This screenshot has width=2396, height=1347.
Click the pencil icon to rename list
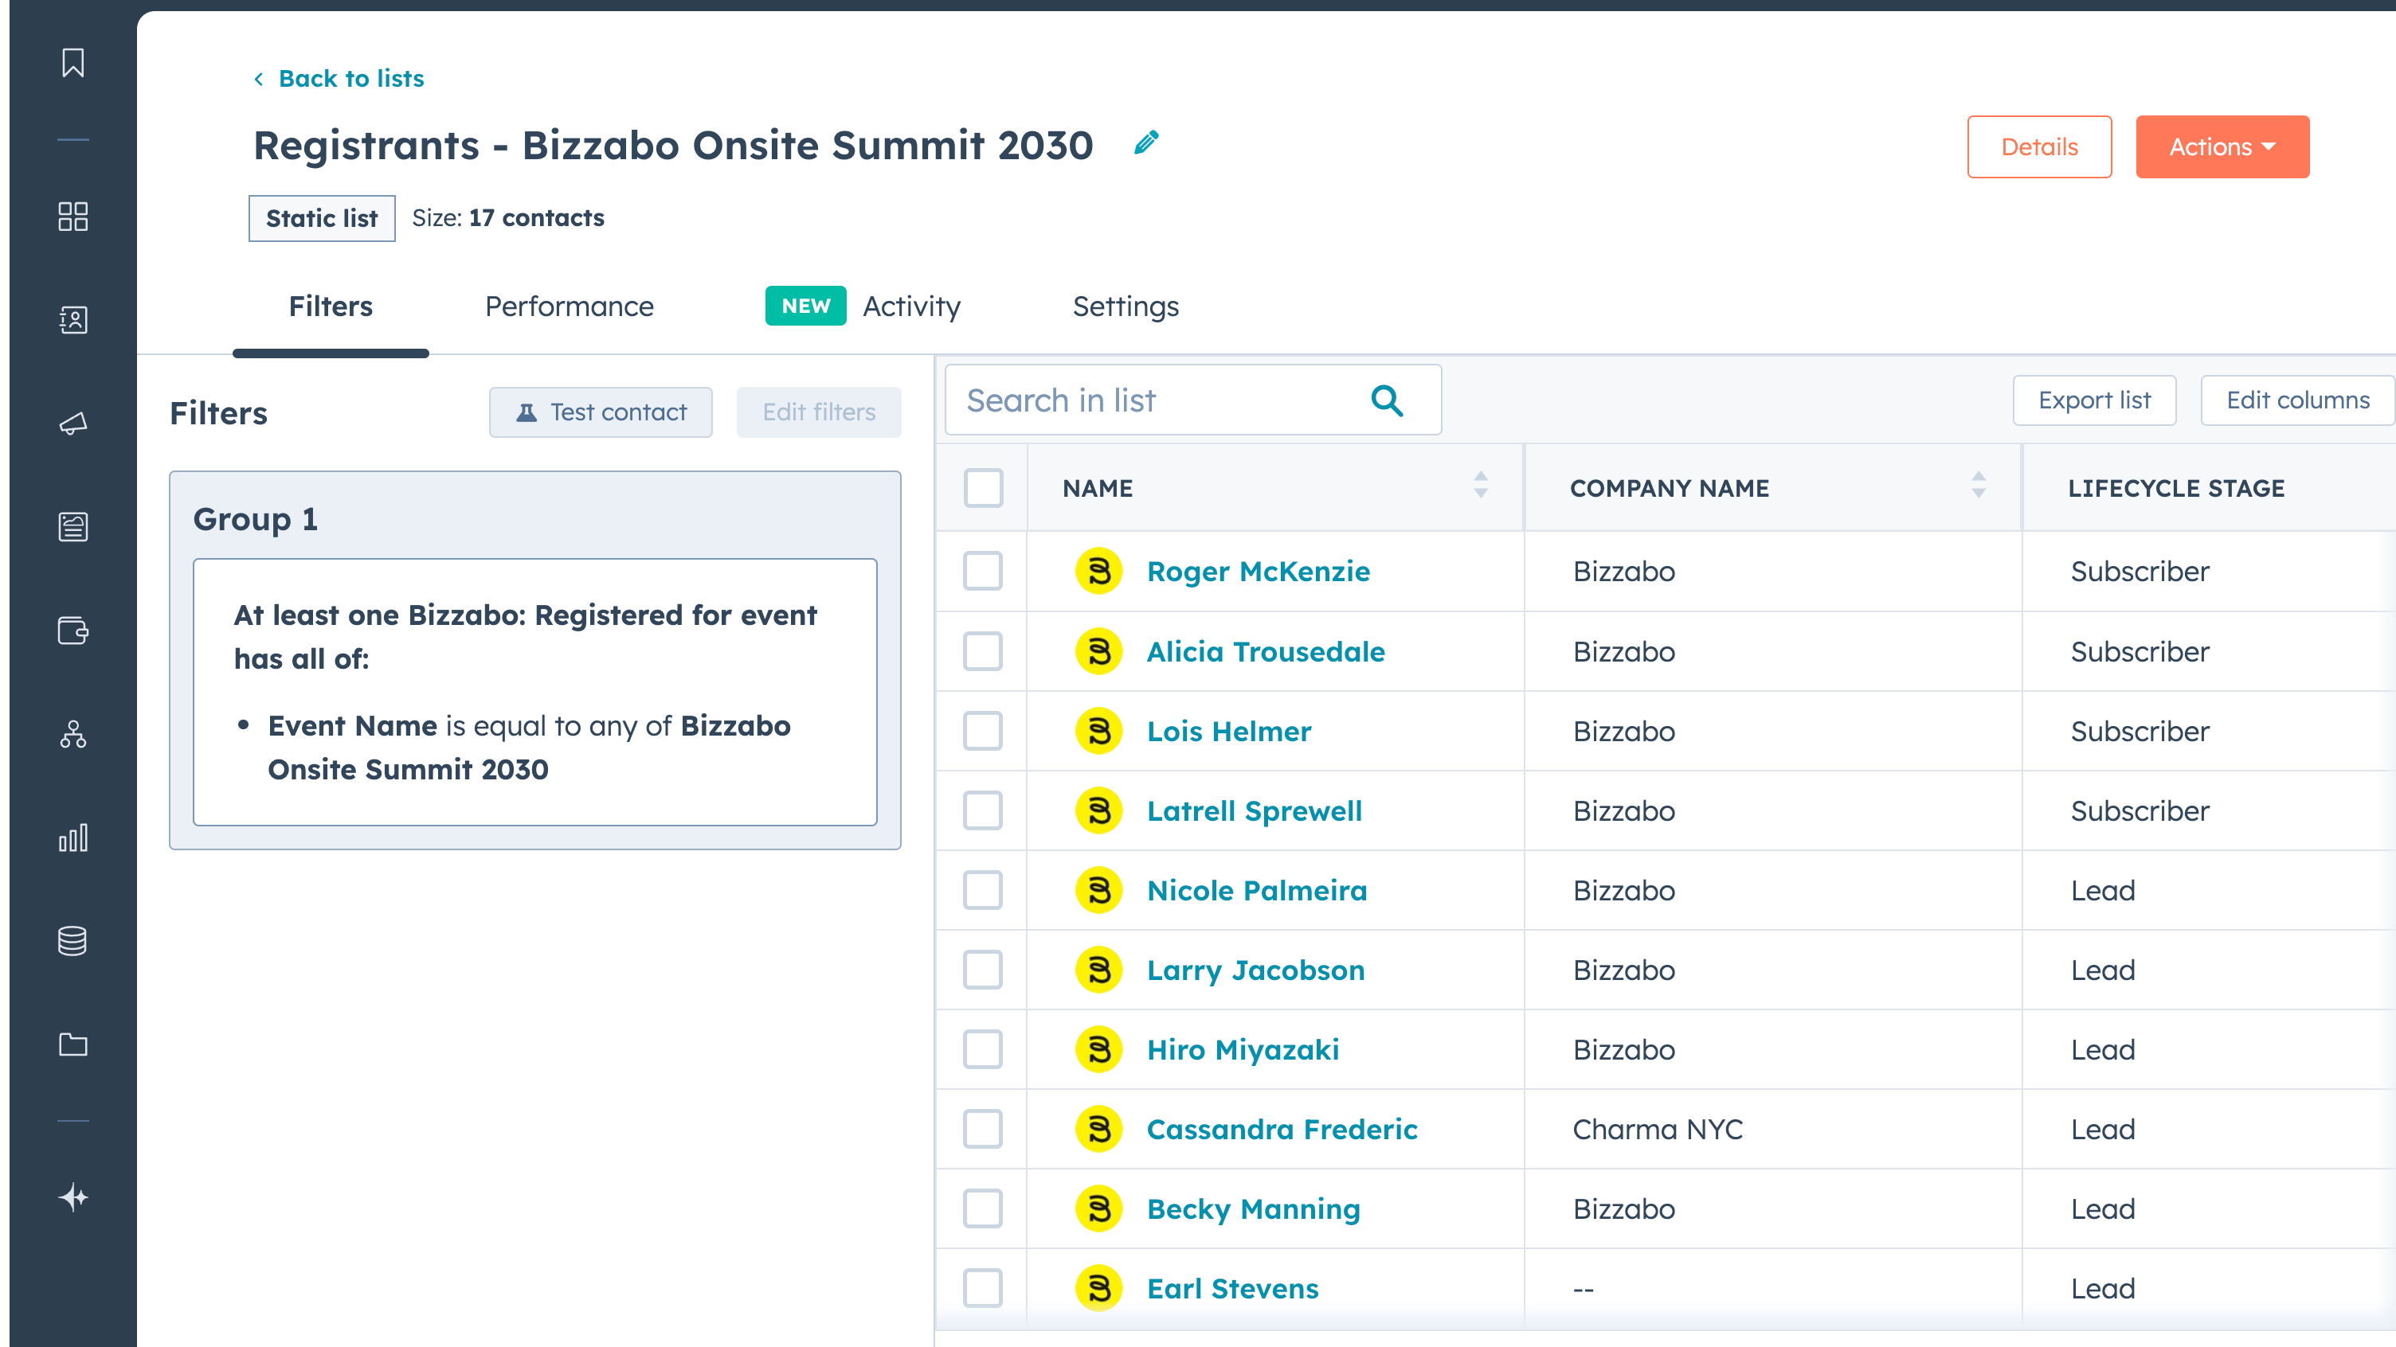[1146, 143]
